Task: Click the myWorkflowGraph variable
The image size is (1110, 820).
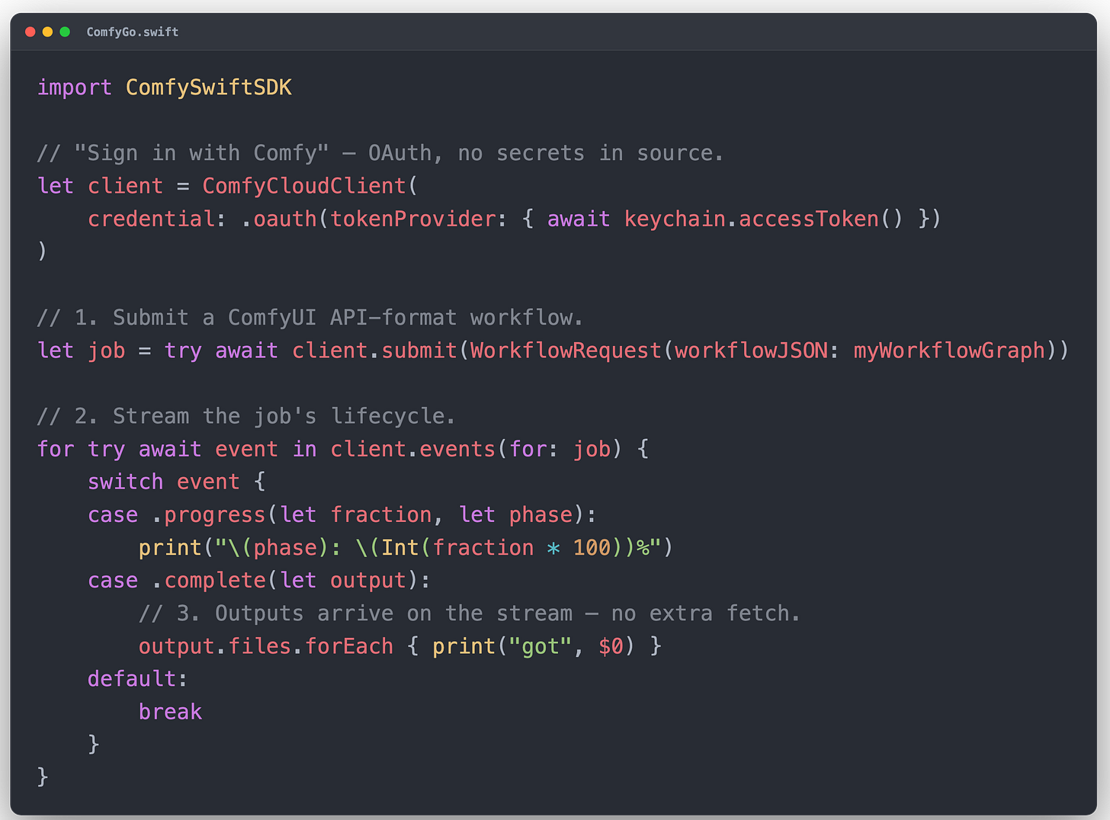Action: click(949, 351)
